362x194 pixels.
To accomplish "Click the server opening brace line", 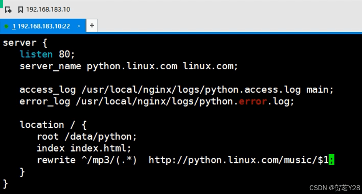I will coord(25,43).
